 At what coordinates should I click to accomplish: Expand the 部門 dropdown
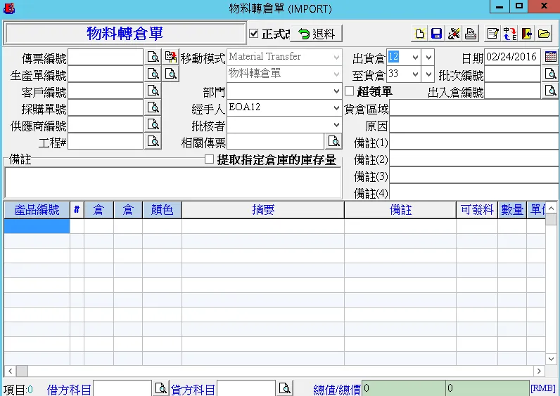[336, 91]
